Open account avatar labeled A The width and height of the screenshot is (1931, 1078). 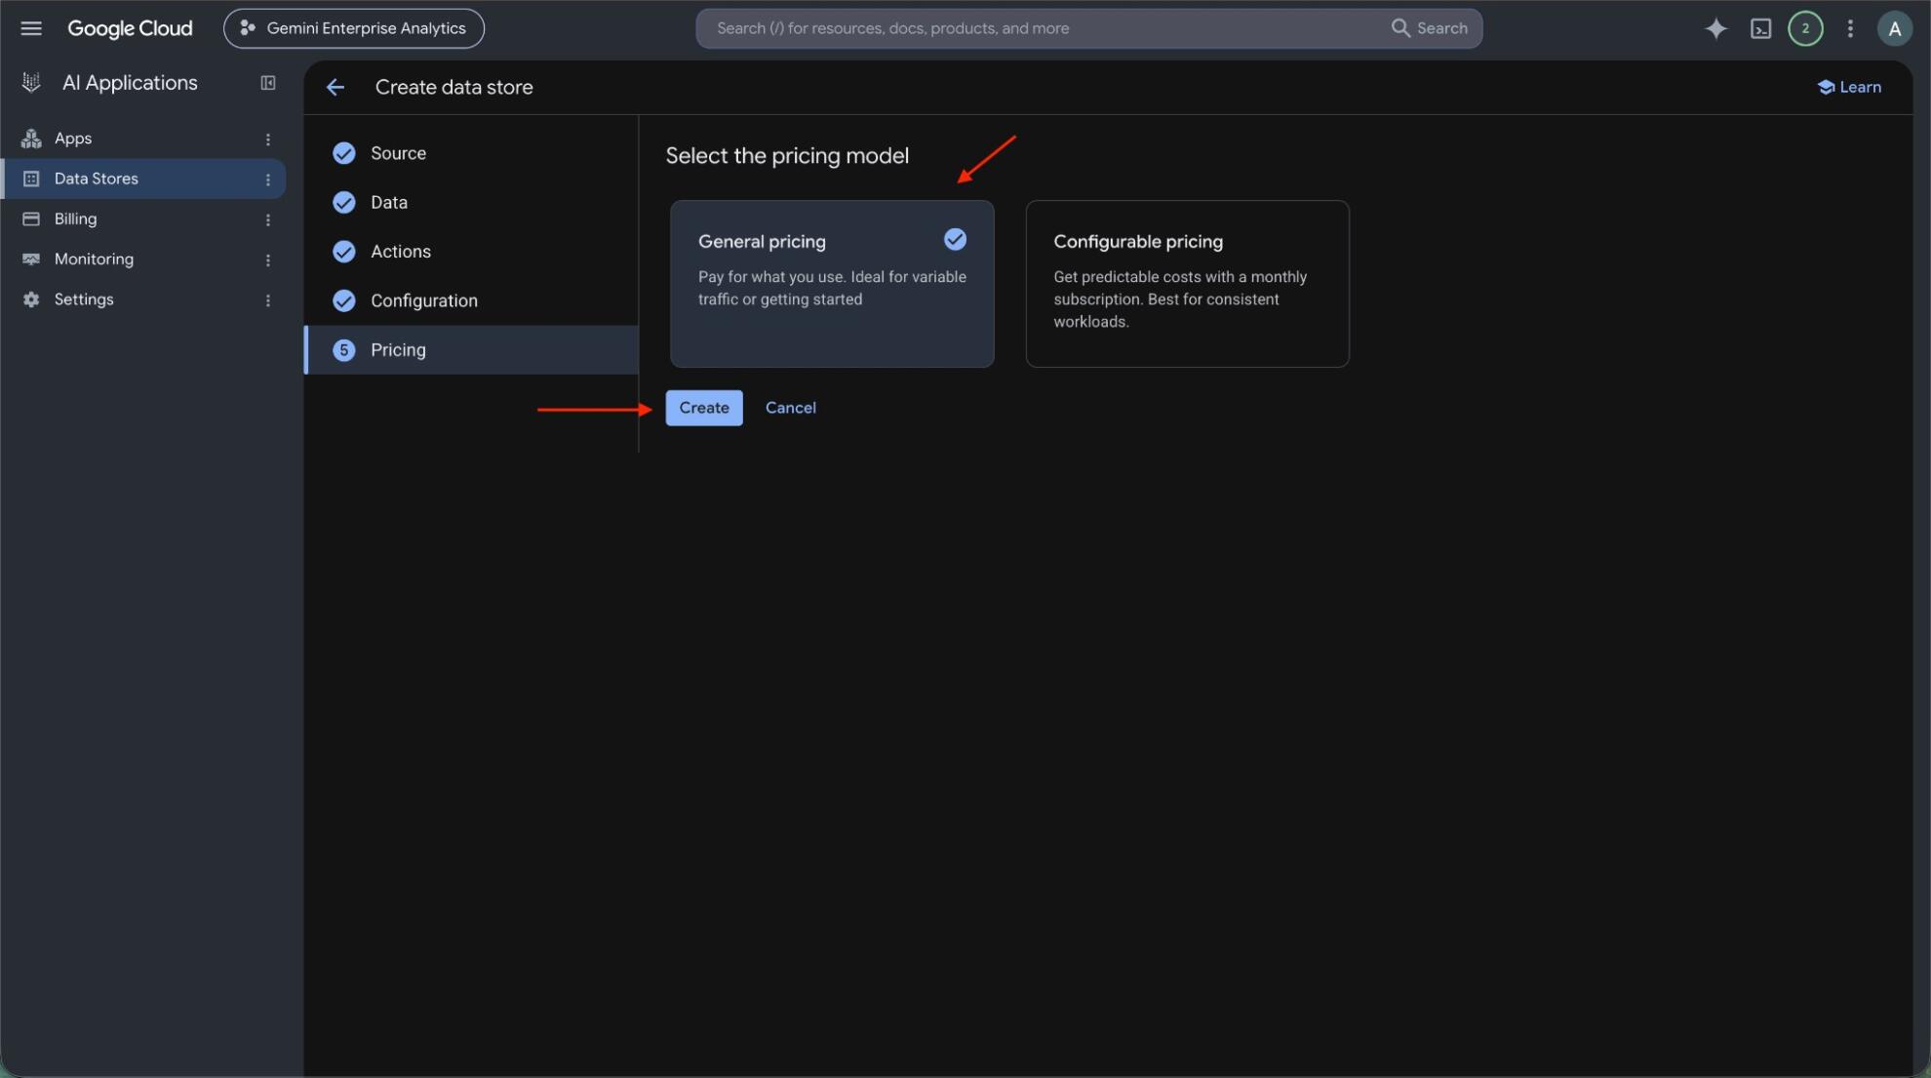tap(1894, 28)
